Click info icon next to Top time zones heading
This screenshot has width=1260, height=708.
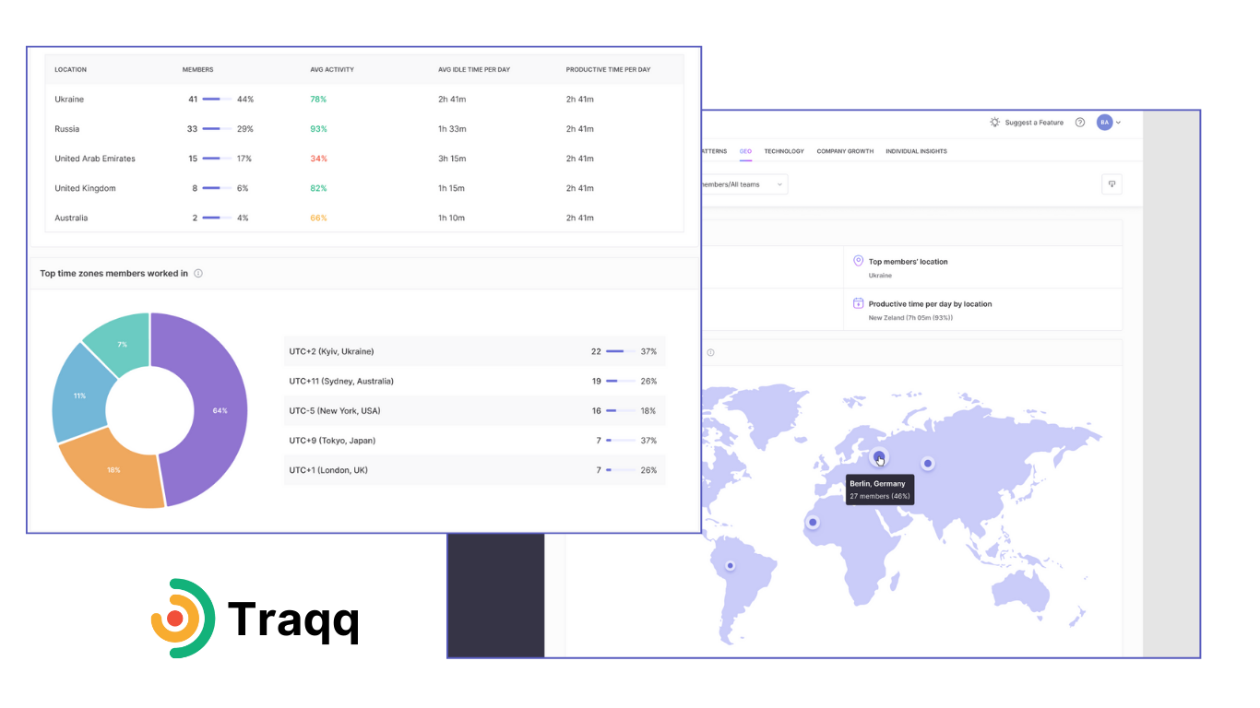(x=198, y=274)
